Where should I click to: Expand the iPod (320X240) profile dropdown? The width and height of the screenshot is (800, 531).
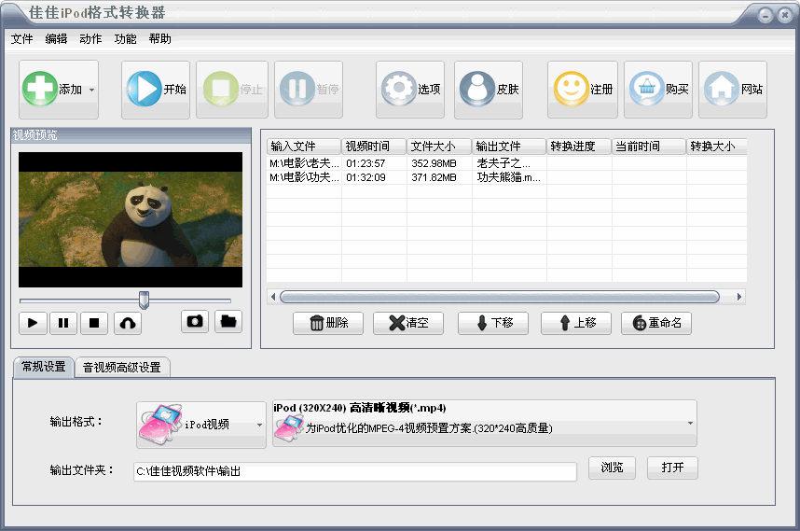pyautogui.click(x=690, y=423)
